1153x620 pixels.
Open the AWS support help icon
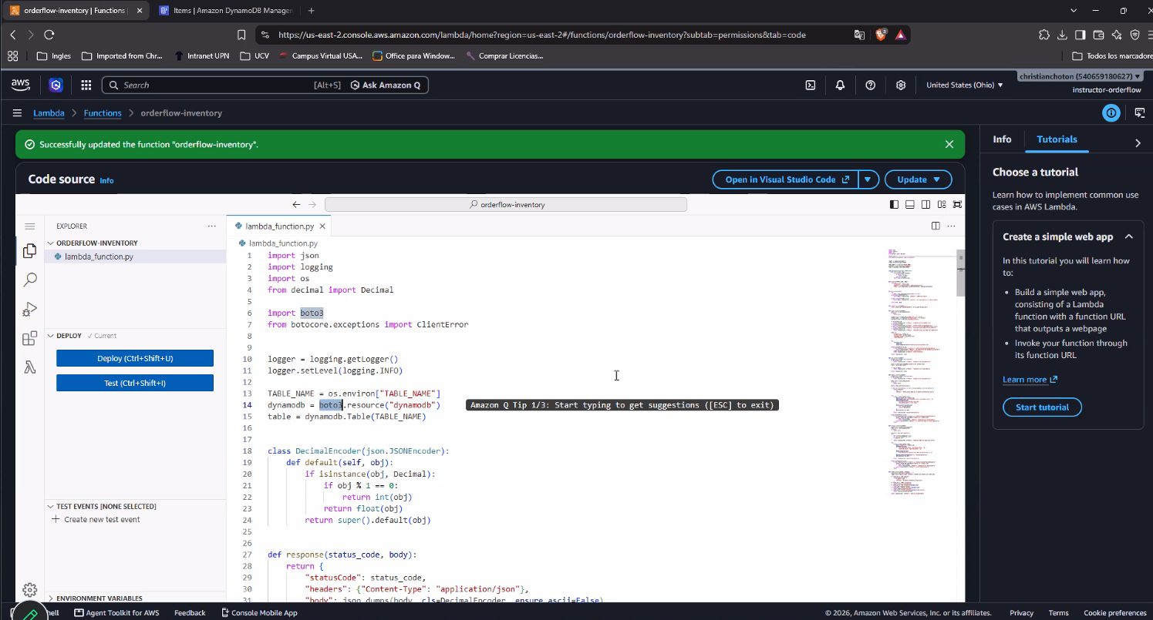(x=871, y=85)
